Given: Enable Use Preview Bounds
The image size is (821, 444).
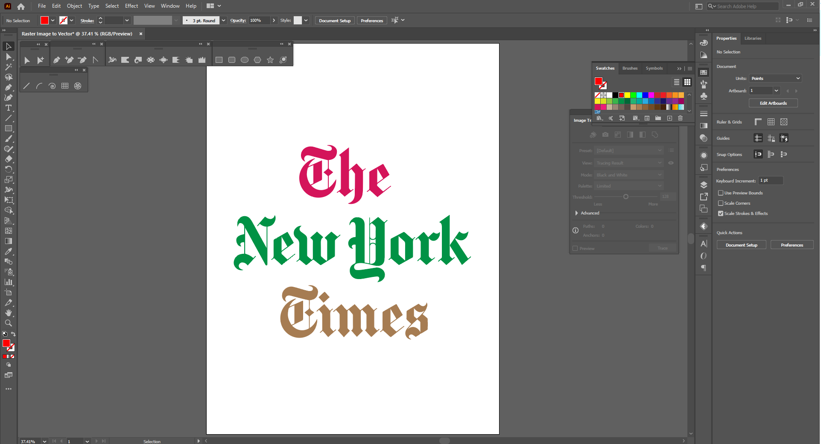Looking at the screenshot, I should [721, 193].
